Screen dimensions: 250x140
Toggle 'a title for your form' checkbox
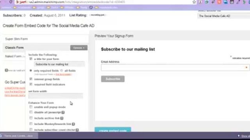(31, 59)
